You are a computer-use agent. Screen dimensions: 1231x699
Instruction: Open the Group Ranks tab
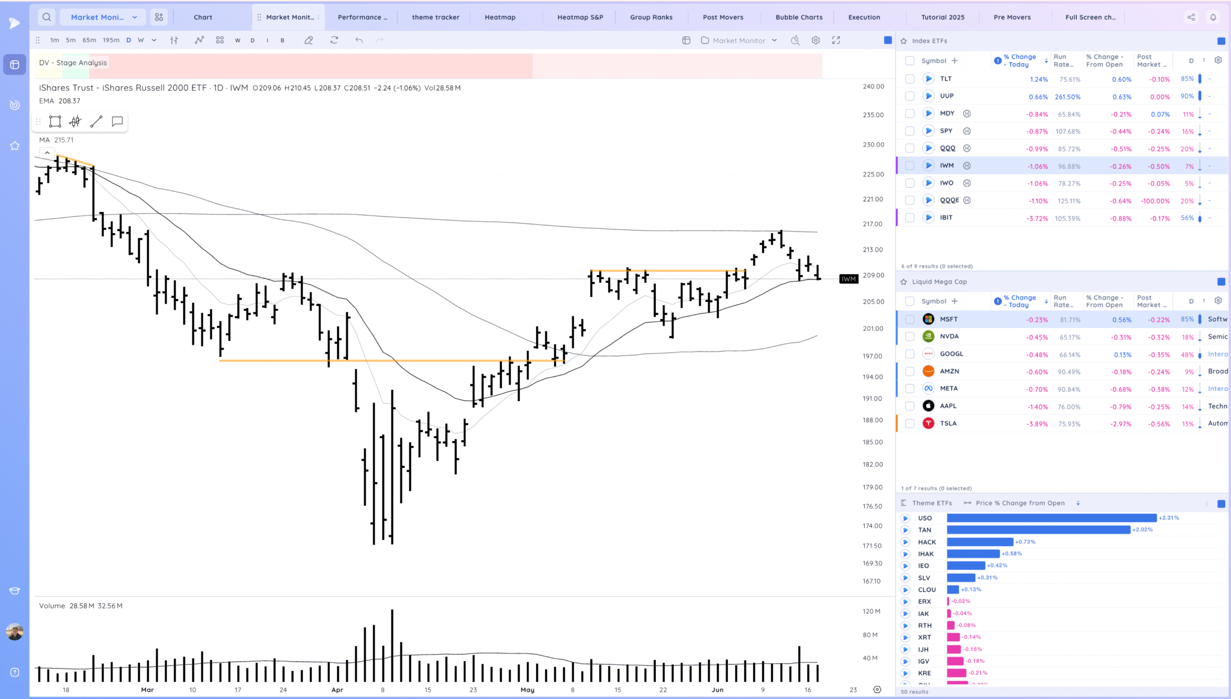(651, 17)
